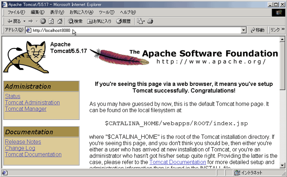The image size is (287, 177).
Task: Click the vertical scrollbar thumb
Action: [282, 66]
